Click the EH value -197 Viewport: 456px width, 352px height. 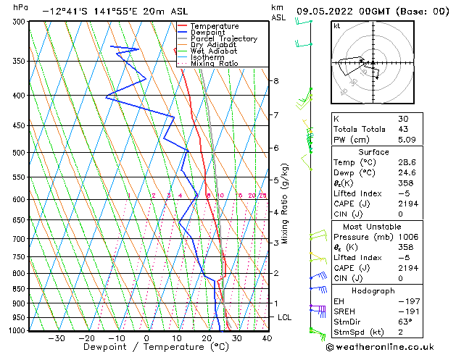tap(409, 301)
